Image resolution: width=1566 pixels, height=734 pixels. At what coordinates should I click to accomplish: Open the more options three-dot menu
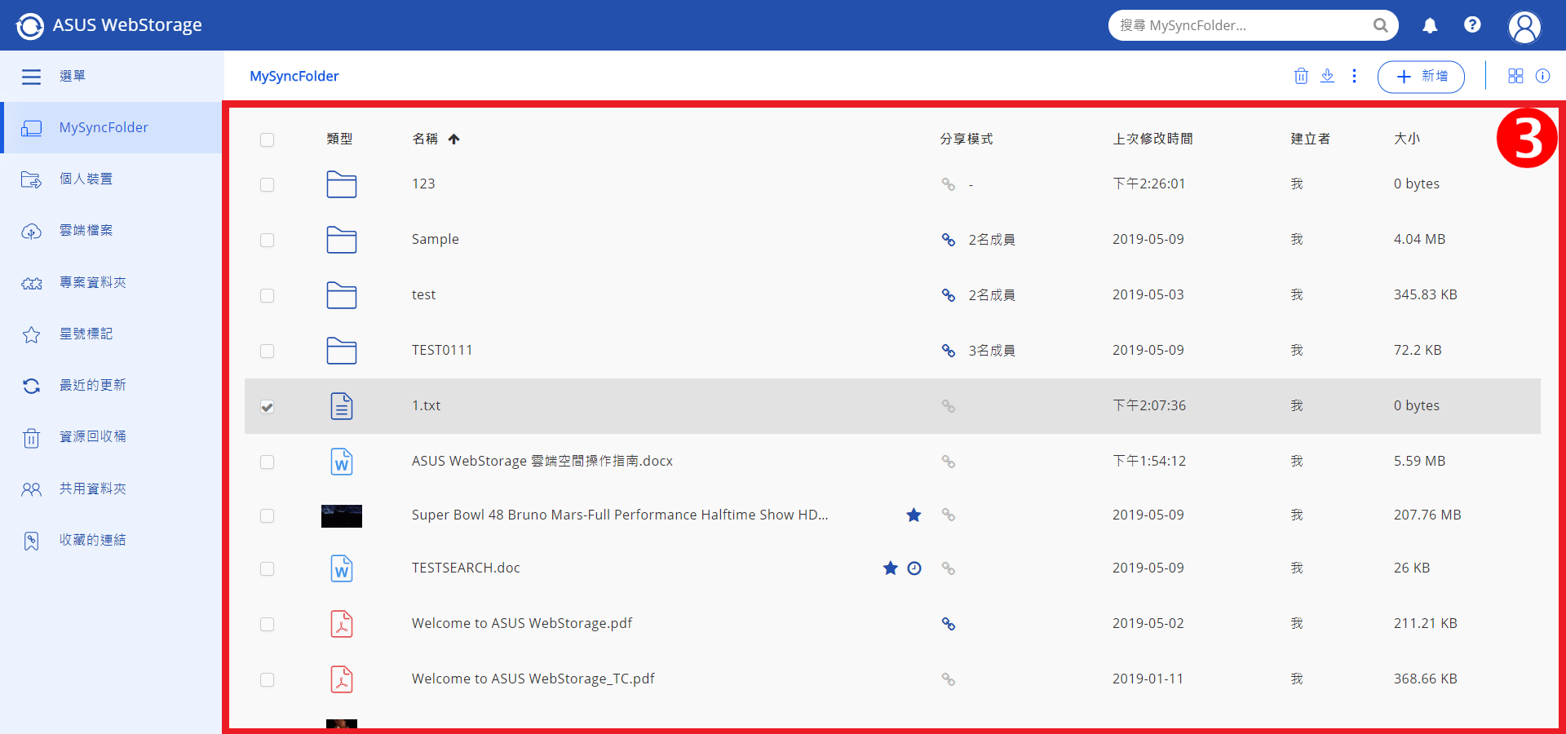[1354, 76]
